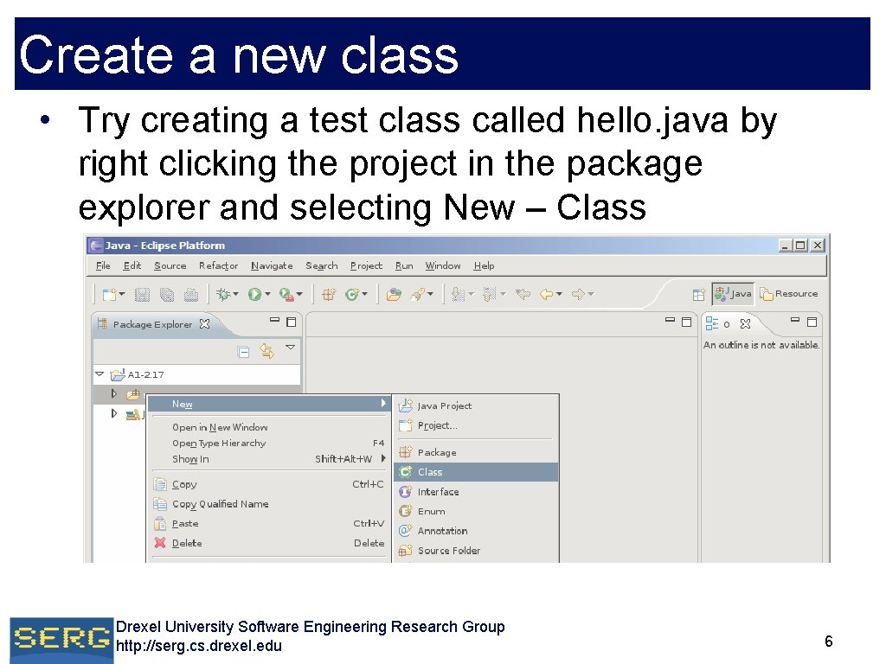Click the green Run icon

pyautogui.click(x=255, y=294)
